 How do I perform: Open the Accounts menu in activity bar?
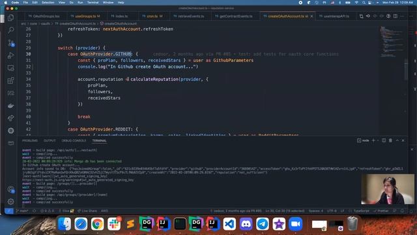11,189
